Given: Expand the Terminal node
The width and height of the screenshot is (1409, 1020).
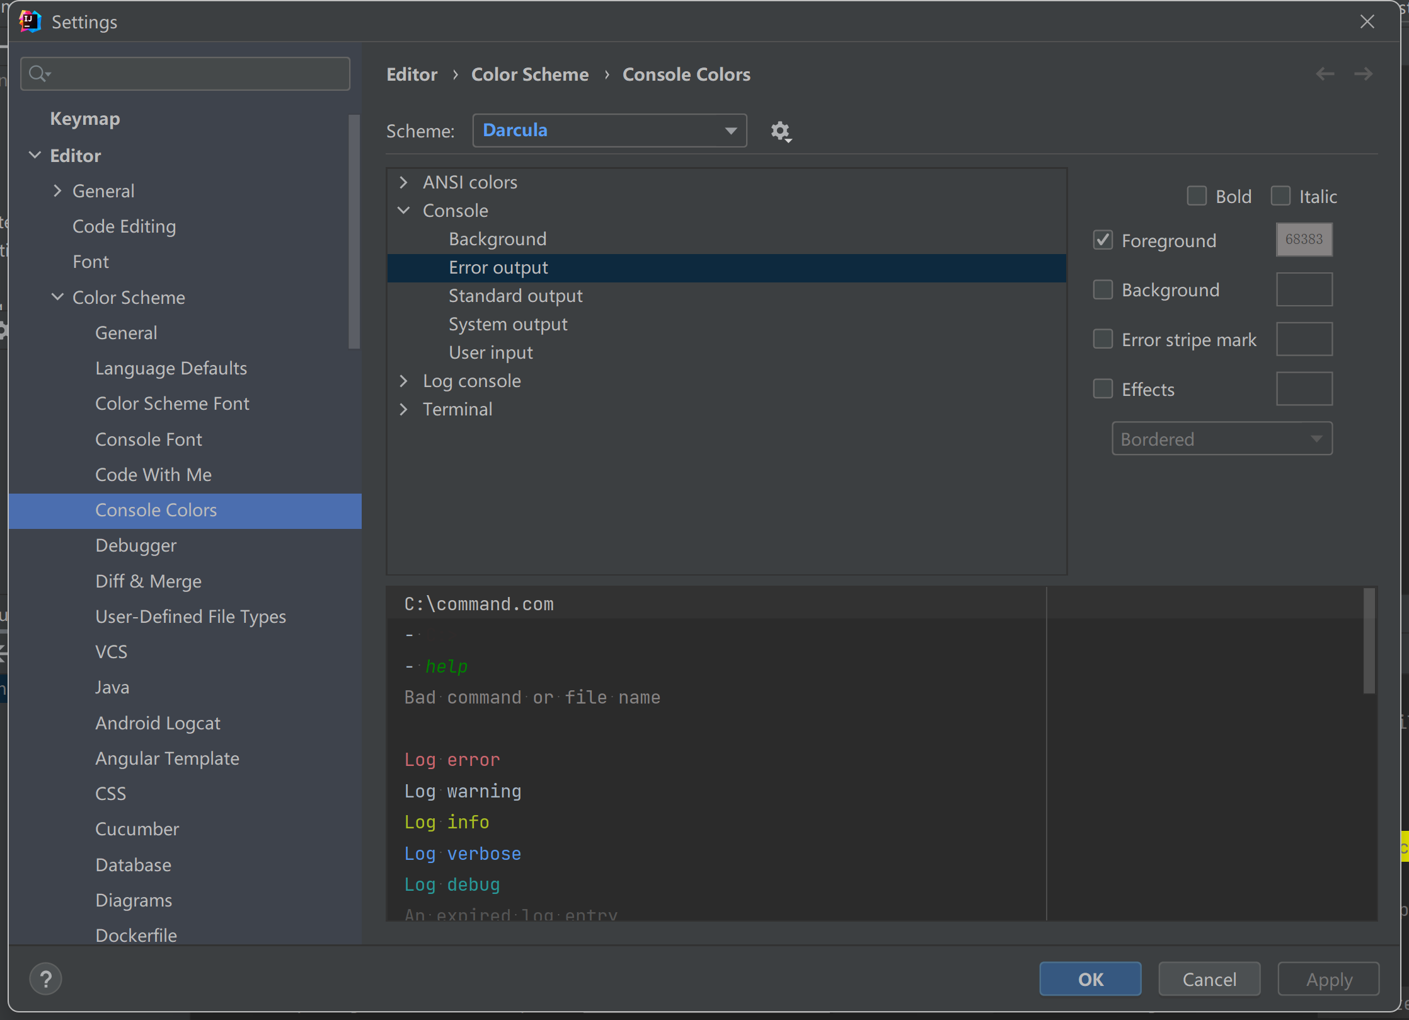Looking at the screenshot, I should tap(404, 409).
